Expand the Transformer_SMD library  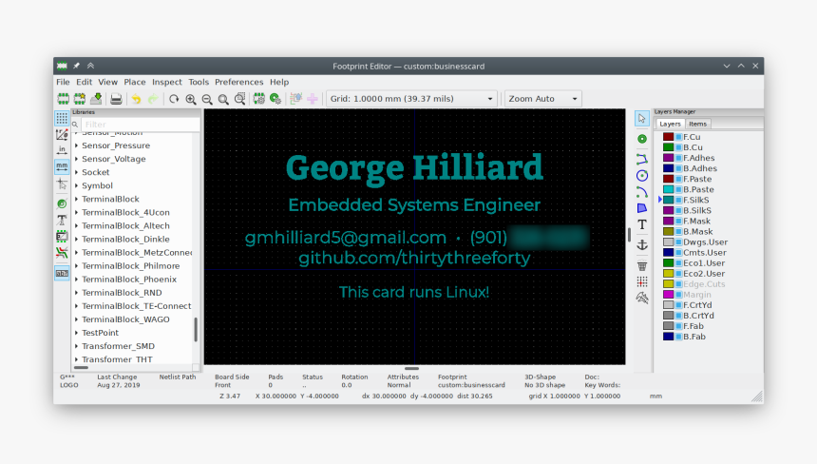tap(77, 346)
